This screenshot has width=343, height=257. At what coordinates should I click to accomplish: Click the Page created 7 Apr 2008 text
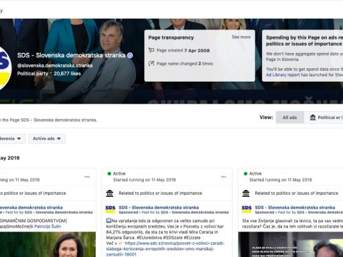coord(183,50)
